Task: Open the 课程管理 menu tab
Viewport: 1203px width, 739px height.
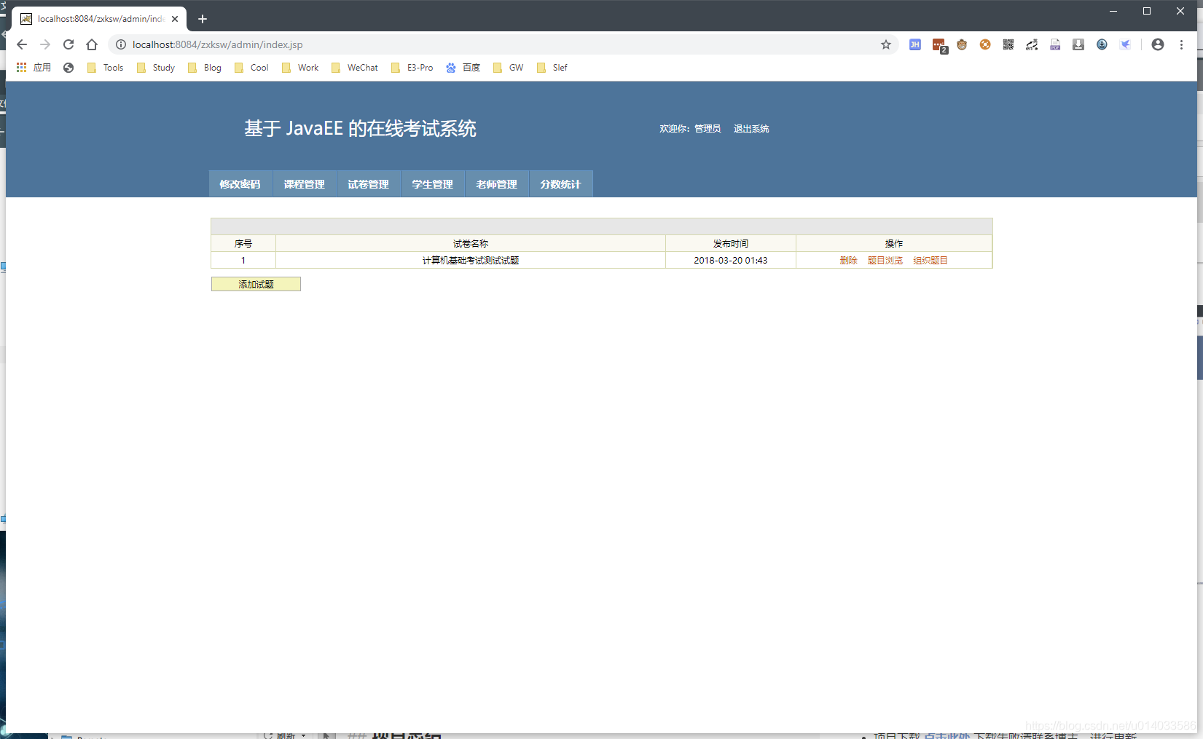Action: (305, 184)
